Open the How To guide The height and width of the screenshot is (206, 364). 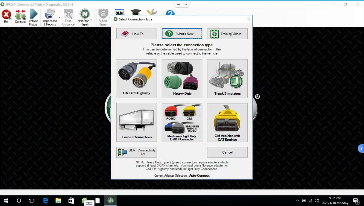(137, 34)
